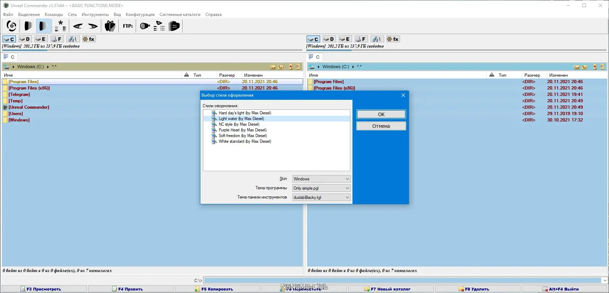Screen dimensions: 609x293
Task: Switch right panel to drive F
Action: pos(361,39)
